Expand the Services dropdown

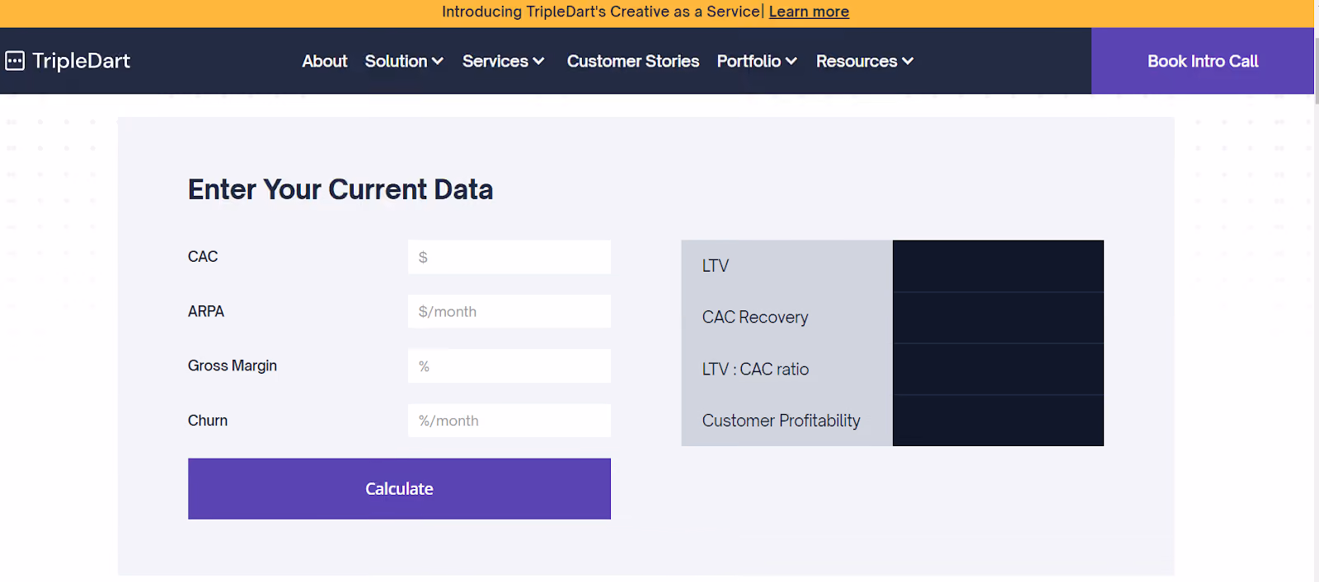(x=503, y=61)
